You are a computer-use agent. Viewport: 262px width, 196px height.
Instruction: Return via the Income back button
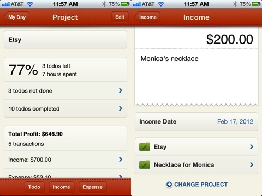[147, 17]
